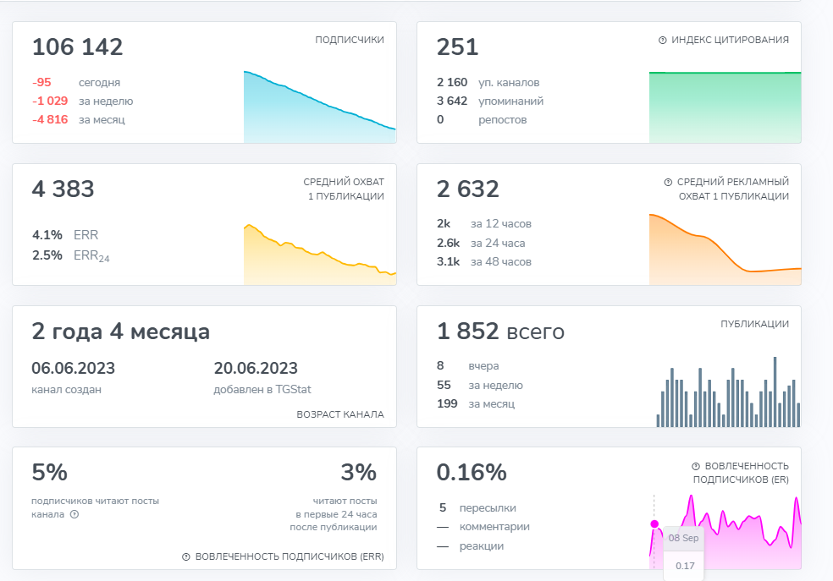Screen dimensions: 833x581
Task: Open the упоминаний mentions count row
Action: coord(490,101)
